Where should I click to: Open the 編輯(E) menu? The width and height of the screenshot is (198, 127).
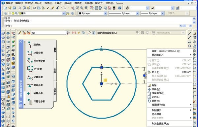point(19,3)
